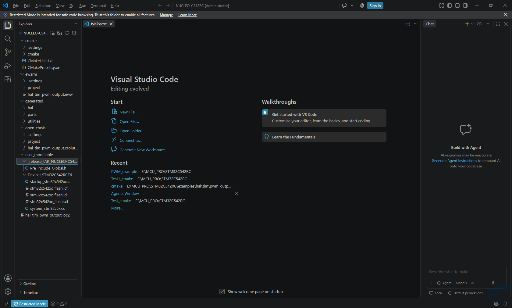
Task: Open Copilot status icon in status bar
Action: [496, 304]
